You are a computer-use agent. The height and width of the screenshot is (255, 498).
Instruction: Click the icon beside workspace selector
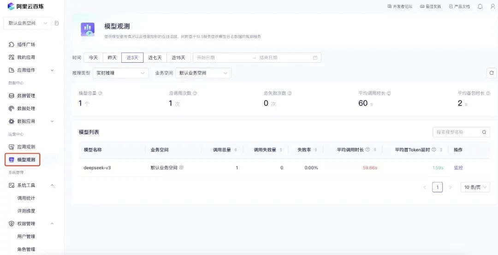click(x=57, y=23)
